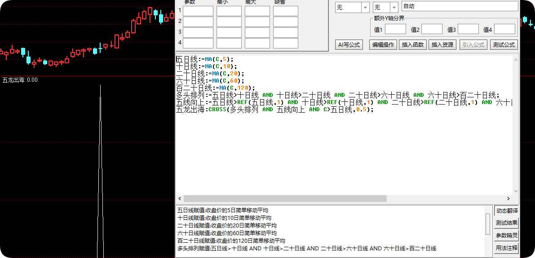Click the 五线向上:= code line

[x=344, y=102]
